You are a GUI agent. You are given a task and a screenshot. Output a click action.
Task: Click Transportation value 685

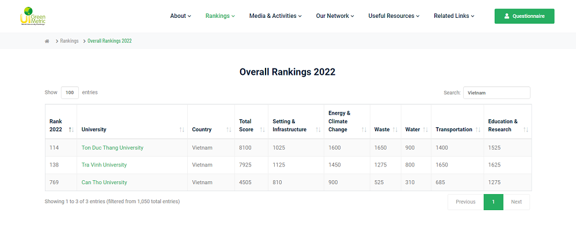(440, 183)
